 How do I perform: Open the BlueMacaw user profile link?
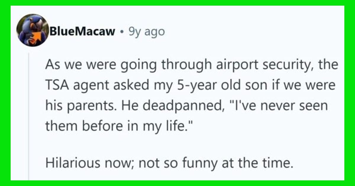click(x=82, y=31)
